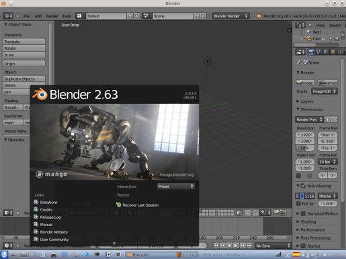Open the Blender Render engine dropdown
Image resolution: width=346 pixels, height=259 pixels.
[230, 16]
